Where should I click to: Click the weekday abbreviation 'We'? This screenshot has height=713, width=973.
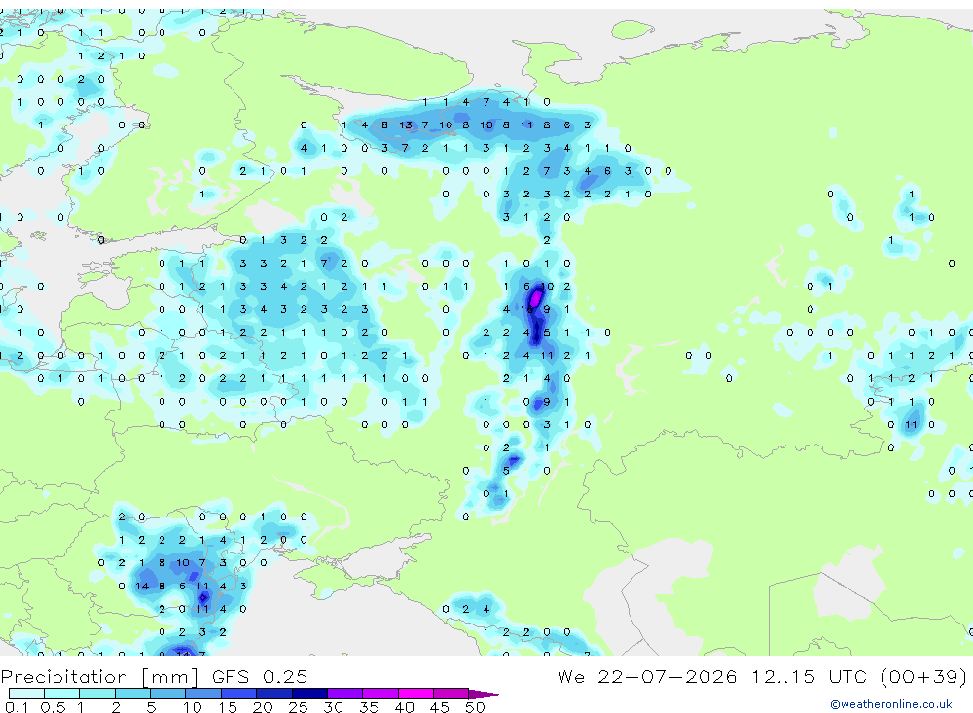tap(571, 676)
